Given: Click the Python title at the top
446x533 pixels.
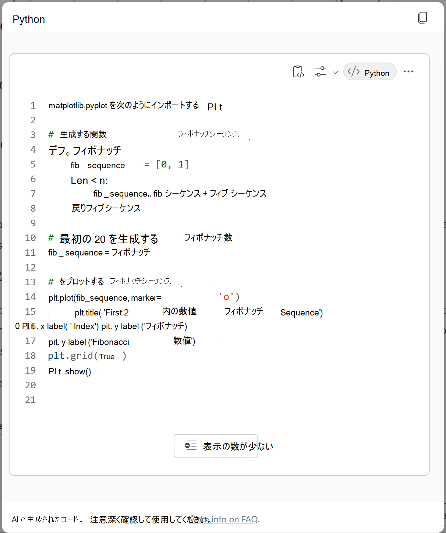Looking at the screenshot, I should [x=29, y=19].
